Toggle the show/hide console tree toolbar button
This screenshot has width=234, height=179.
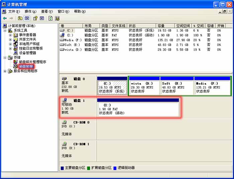click(x=27, y=18)
